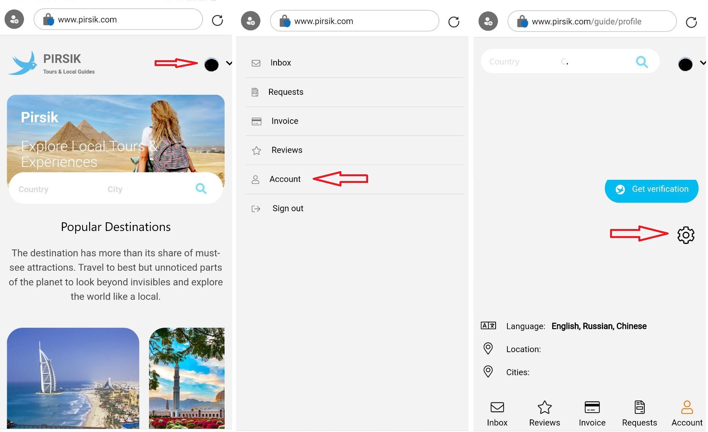Tap the search magnifier in the Country field
This screenshot has width=708, height=432.
click(642, 61)
